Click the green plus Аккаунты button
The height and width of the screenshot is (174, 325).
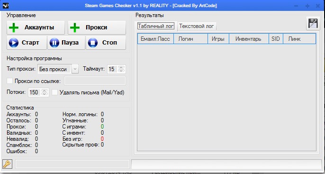(x=36, y=27)
